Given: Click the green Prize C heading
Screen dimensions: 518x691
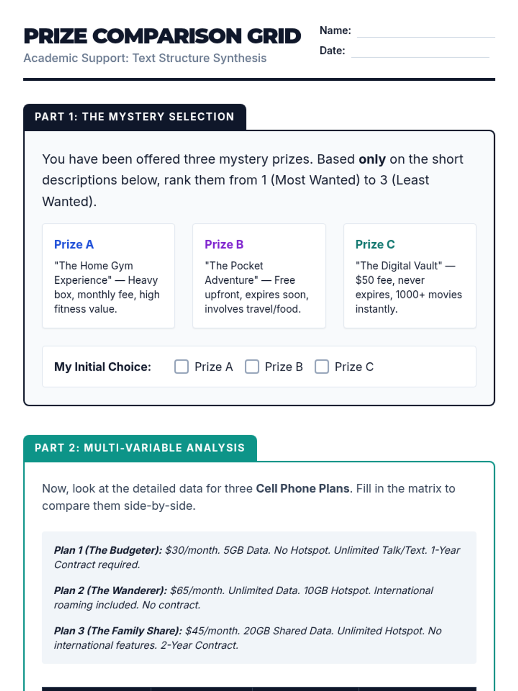Looking at the screenshot, I should [x=375, y=244].
